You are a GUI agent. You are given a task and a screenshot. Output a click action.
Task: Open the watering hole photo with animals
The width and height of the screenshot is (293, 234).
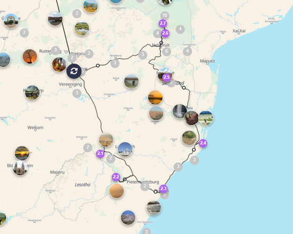pyautogui.click(x=82, y=29)
